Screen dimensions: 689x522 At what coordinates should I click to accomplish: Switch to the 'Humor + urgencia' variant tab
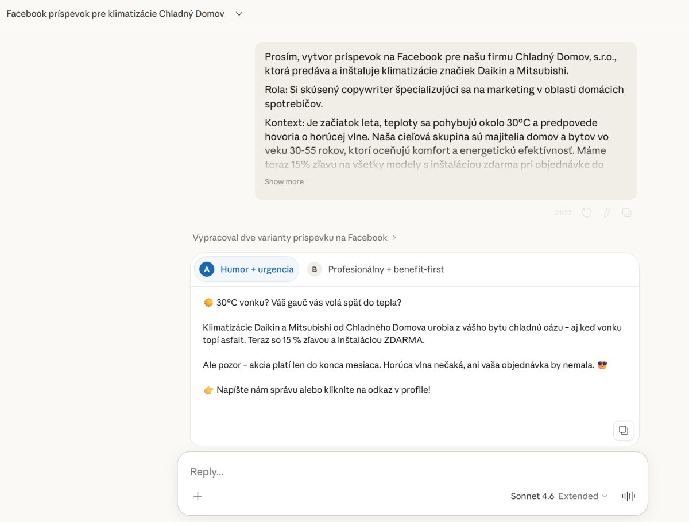click(257, 269)
